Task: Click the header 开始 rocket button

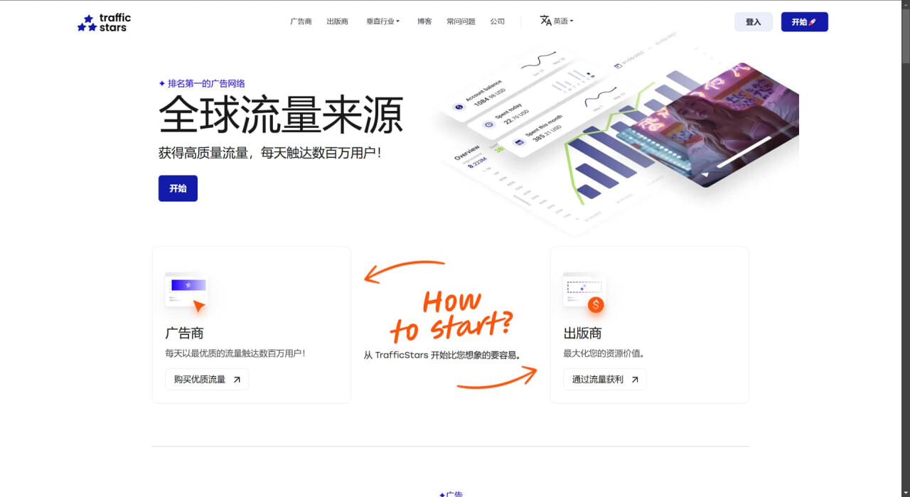Action: click(x=804, y=22)
